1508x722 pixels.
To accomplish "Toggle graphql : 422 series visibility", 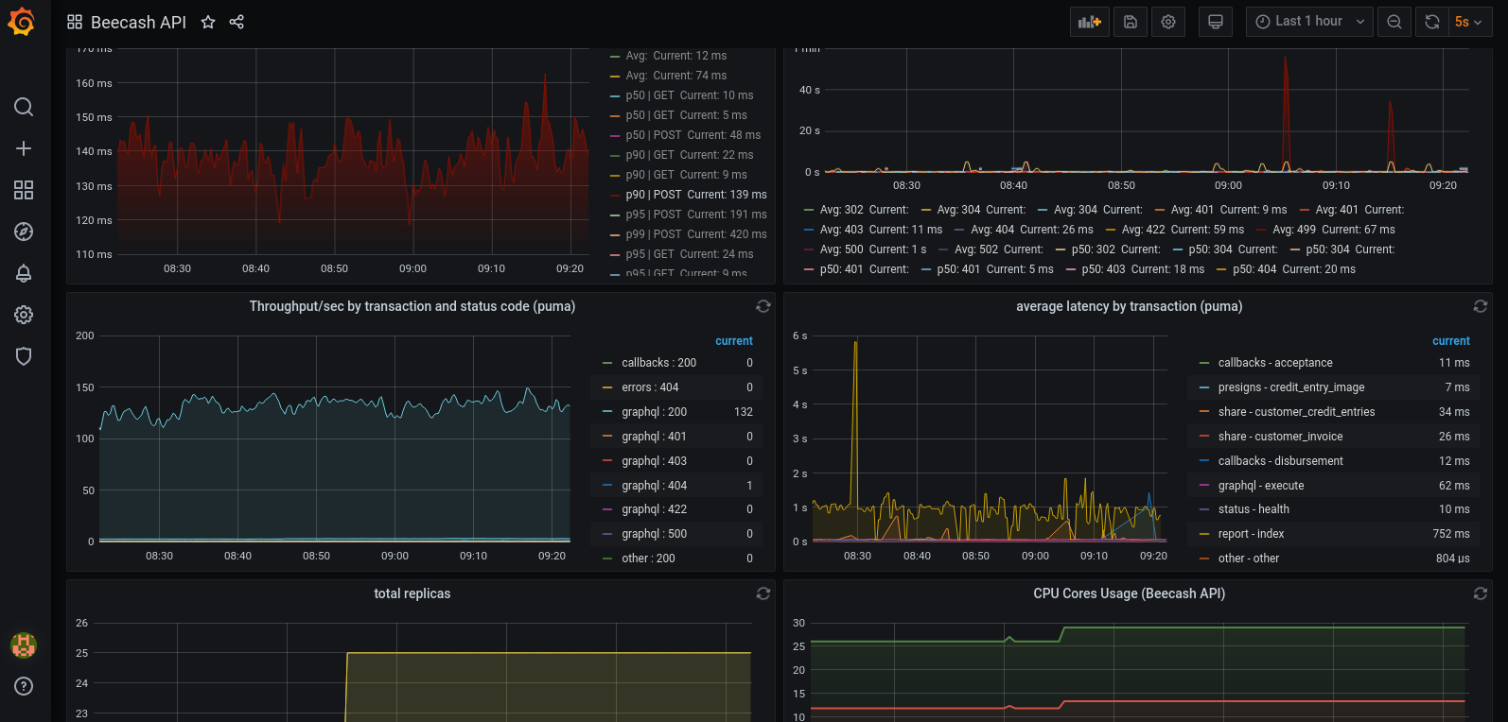I will 654,509.
